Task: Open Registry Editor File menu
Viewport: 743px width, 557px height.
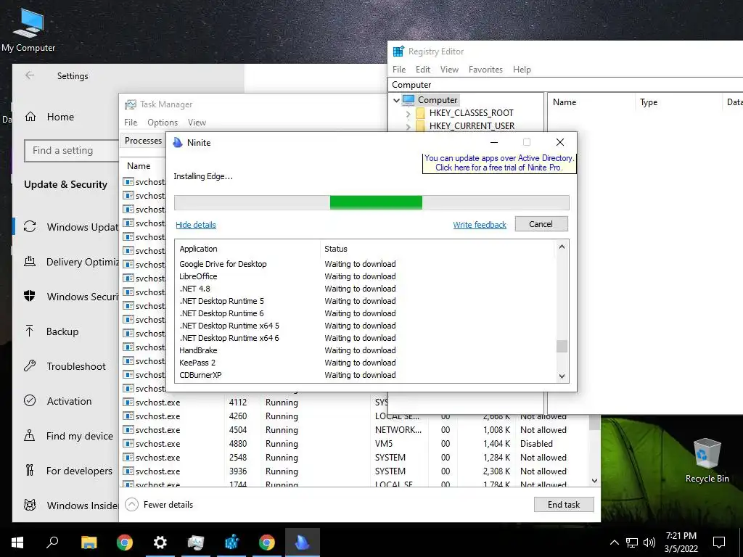Action: click(x=399, y=70)
